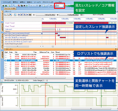118x111 pixels.
Task: Sort log list by Core column header
Action: coord(52,52)
